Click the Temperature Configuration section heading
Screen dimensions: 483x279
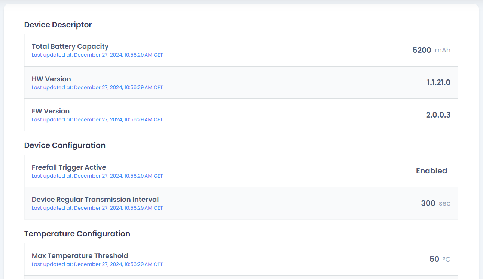(x=77, y=234)
